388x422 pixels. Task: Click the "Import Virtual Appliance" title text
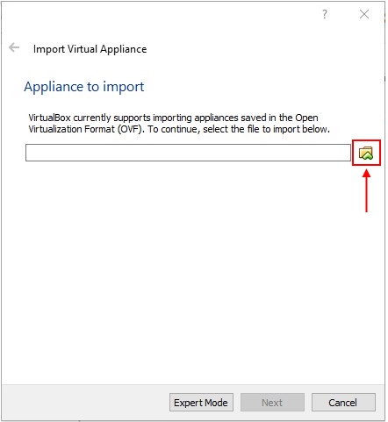pyautogui.click(x=90, y=49)
